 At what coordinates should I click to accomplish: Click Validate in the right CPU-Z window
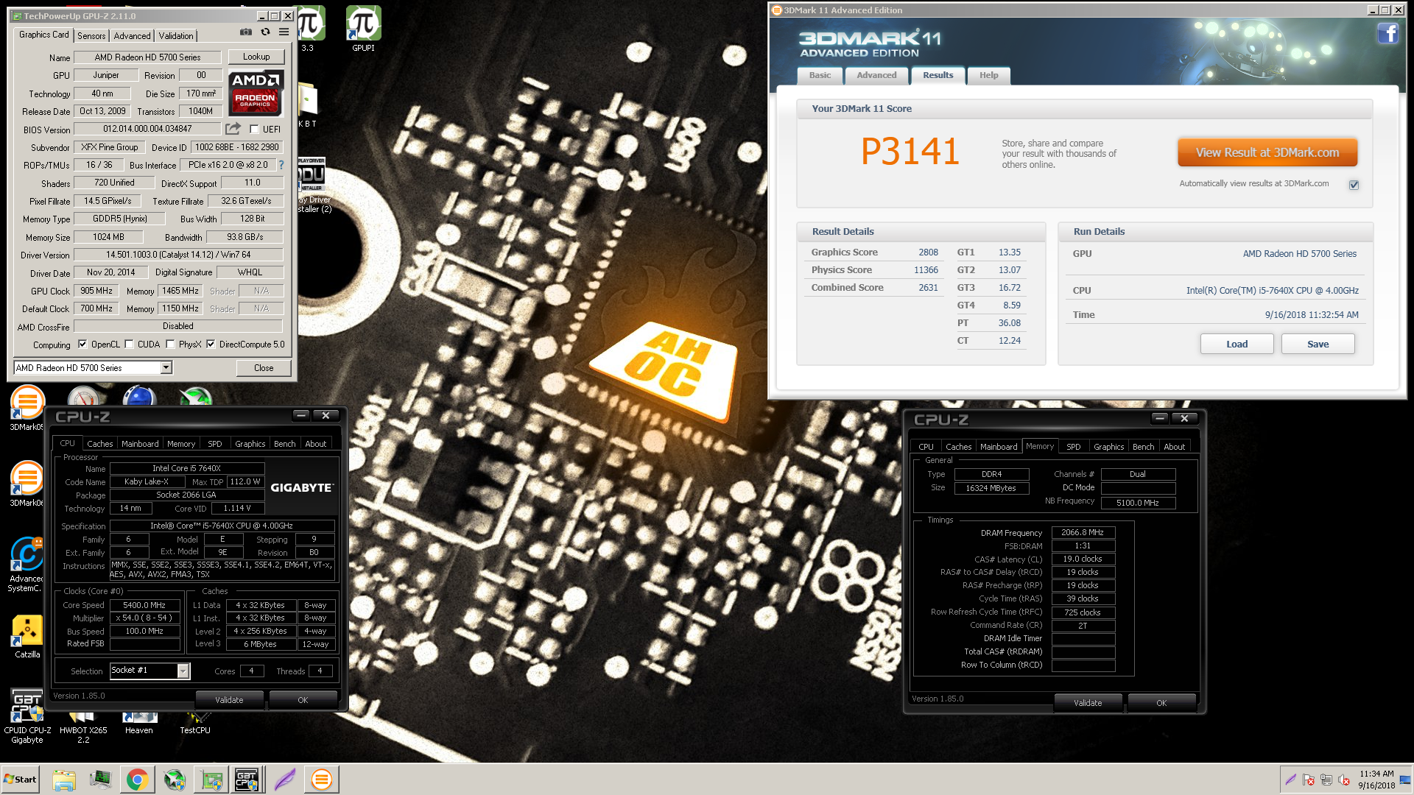click(x=1088, y=703)
